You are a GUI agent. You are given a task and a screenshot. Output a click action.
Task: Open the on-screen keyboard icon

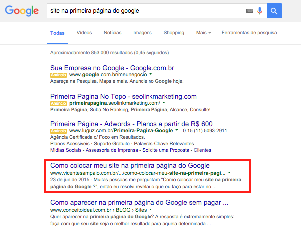(x=250, y=11)
